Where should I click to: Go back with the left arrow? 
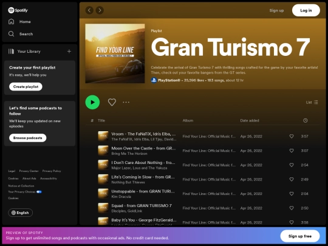tap(89, 10)
